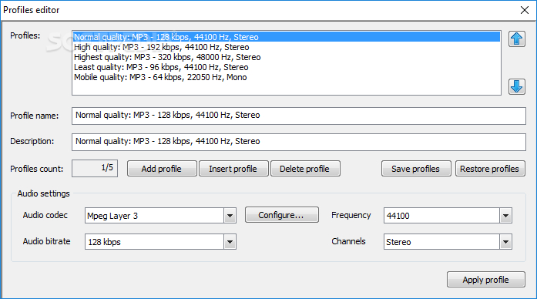Open the Audio bitrate dropdown
537x299 pixels.
[x=230, y=242]
